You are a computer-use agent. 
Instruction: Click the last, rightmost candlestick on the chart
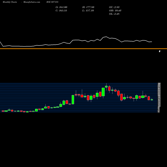pos(152,100)
